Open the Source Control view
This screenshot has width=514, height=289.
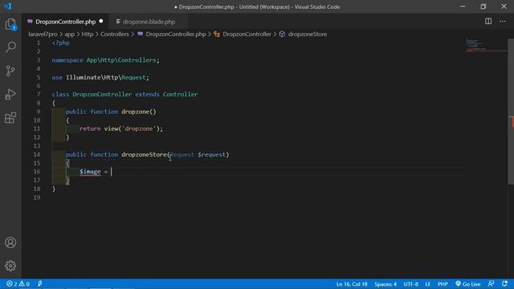(x=10, y=71)
